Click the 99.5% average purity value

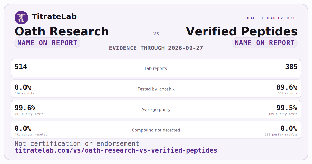pyautogui.click(x=287, y=108)
